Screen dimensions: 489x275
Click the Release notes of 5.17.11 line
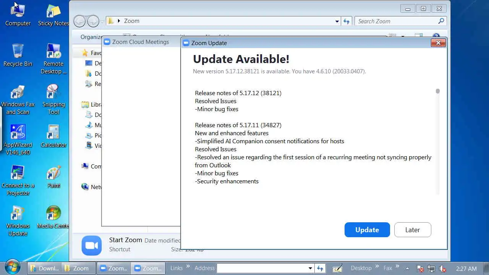(238, 125)
